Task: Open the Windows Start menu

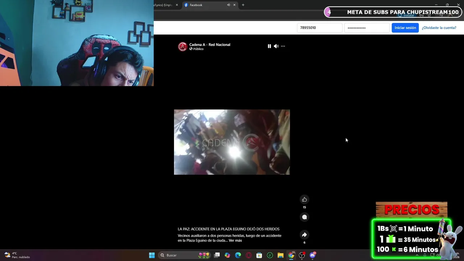Action: 152,255
